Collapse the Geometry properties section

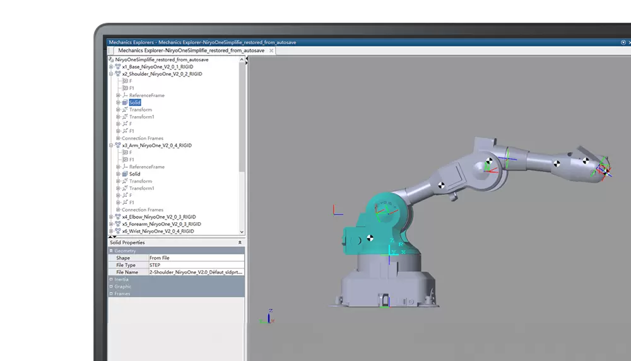[x=112, y=251]
